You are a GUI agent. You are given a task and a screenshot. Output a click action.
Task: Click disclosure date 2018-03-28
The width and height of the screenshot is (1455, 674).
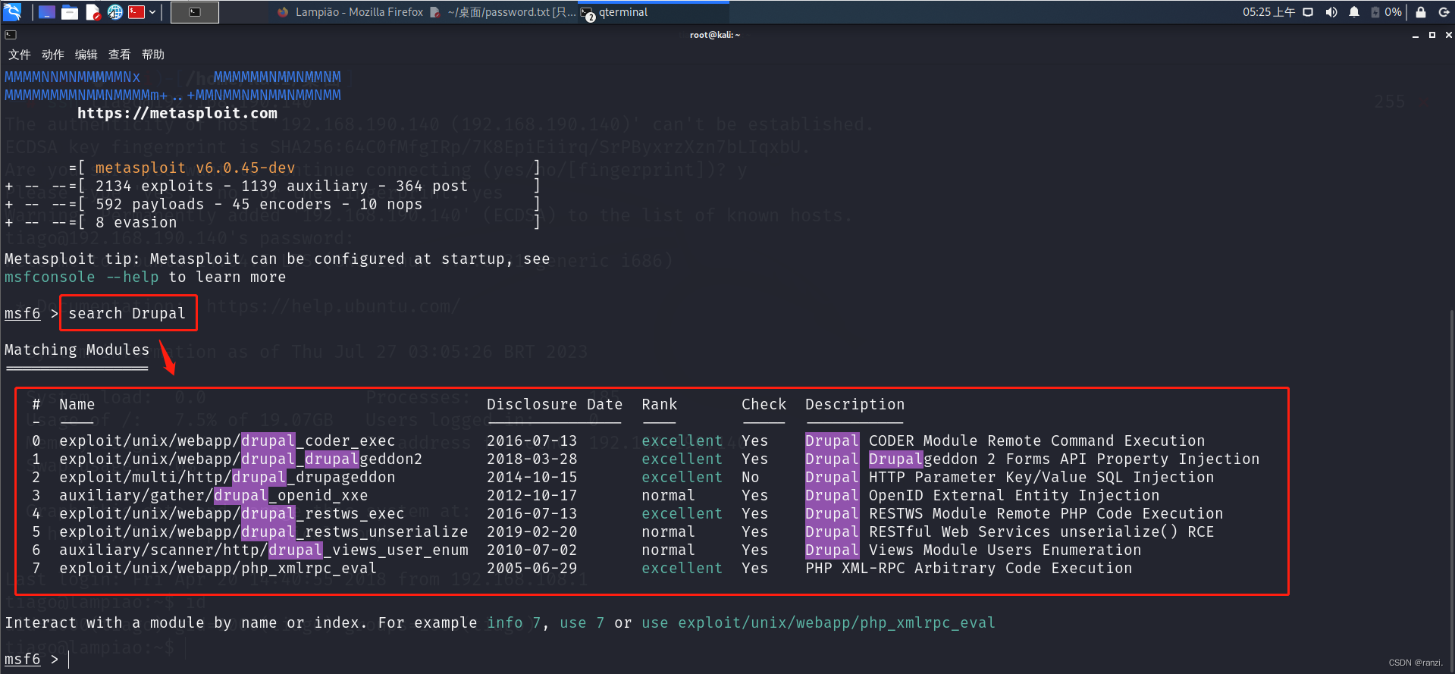(x=532, y=459)
